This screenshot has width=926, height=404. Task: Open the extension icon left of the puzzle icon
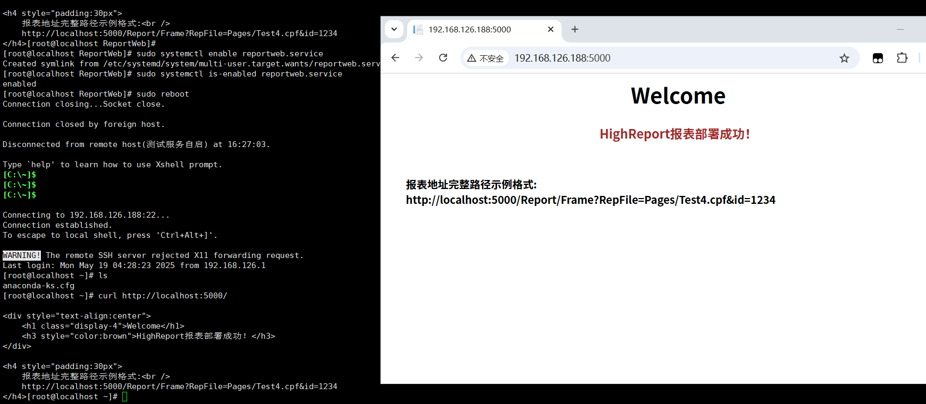[878, 58]
